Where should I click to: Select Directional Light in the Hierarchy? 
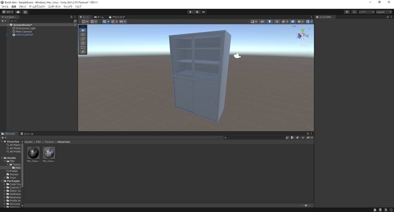click(x=26, y=28)
